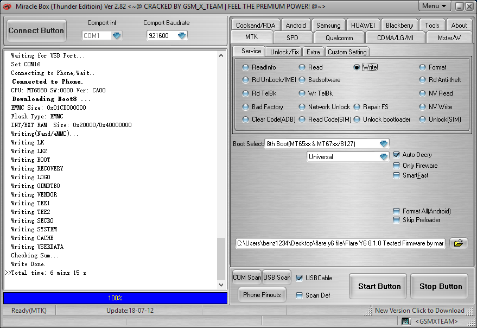The image size is (477, 328).
Task: Select the Repair FS radio option
Action: pos(357,107)
